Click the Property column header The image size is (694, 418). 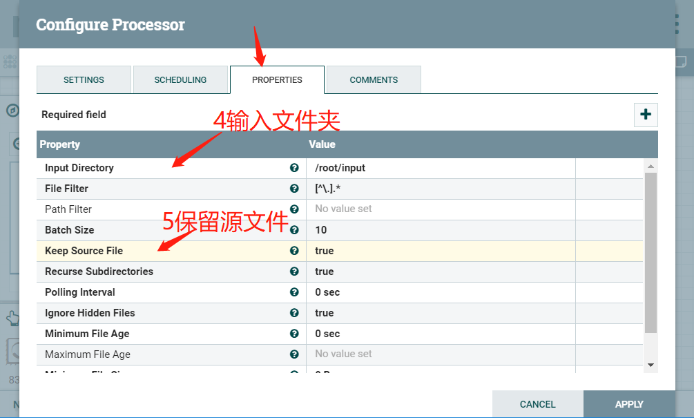(60, 144)
